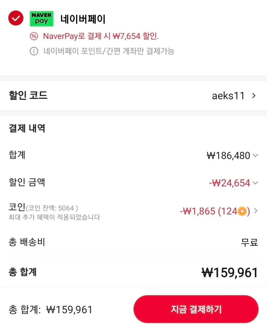The width and height of the screenshot is (267, 330).
Task: Expand the 할인 금액 discount chevron
Action: click(255, 183)
